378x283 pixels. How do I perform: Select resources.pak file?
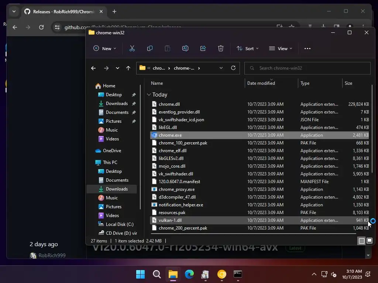[x=259, y=213]
